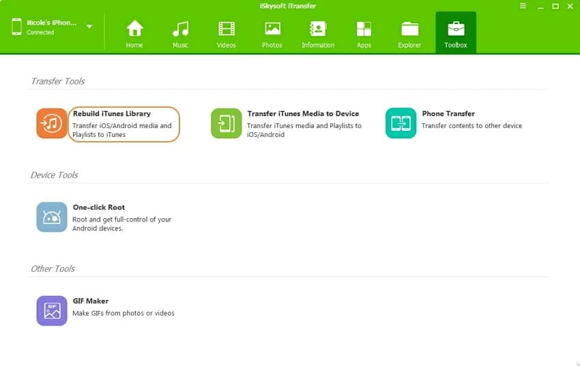Open Transfer iTunes Media to Device

coord(303,114)
